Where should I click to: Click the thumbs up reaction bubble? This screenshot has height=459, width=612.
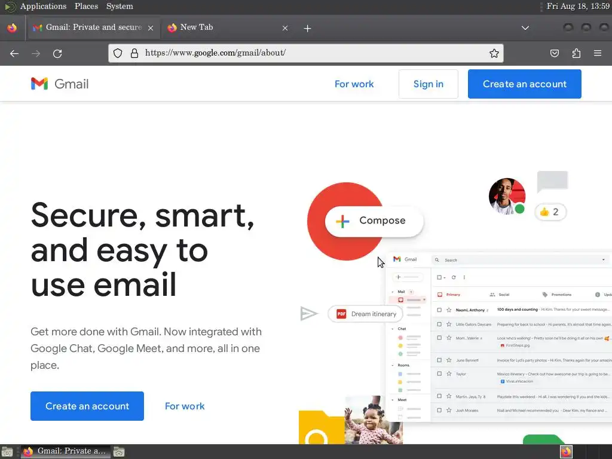(550, 212)
